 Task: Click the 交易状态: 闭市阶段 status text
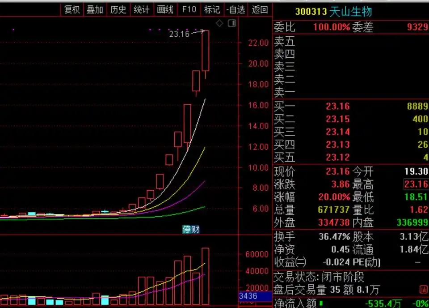tap(319, 277)
